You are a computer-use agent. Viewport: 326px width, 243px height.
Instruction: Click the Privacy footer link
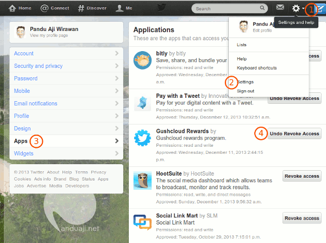[x=98, y=172]
